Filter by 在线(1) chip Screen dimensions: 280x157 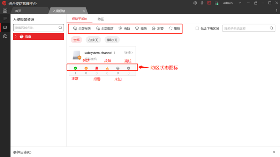tap(93, 40)
